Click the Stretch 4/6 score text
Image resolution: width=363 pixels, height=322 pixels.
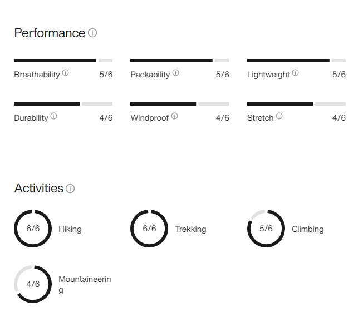(339, 118)
